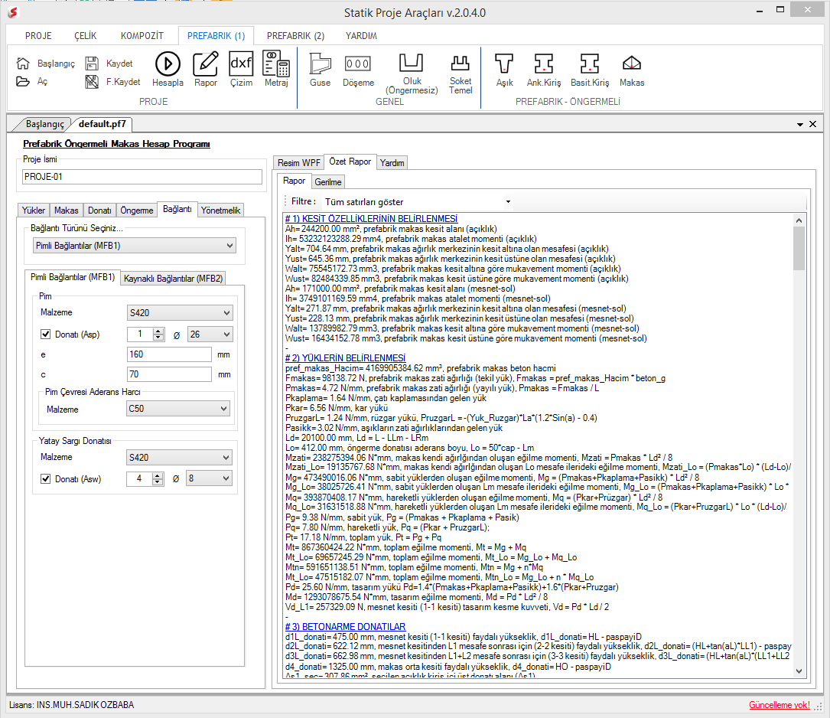Click link 1) KESİT ÖZELLİKLERİNİN BELİRLENMESİ

371,219
